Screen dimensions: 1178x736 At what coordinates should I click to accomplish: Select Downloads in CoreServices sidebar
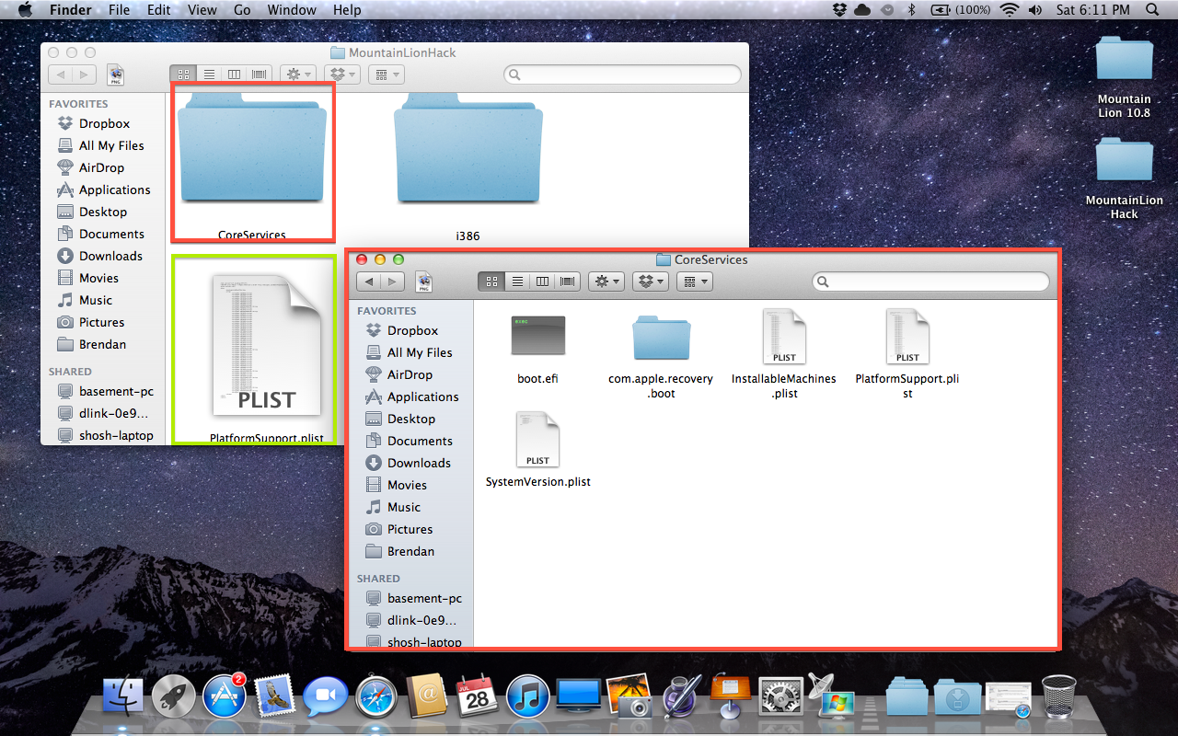(409, 463)
